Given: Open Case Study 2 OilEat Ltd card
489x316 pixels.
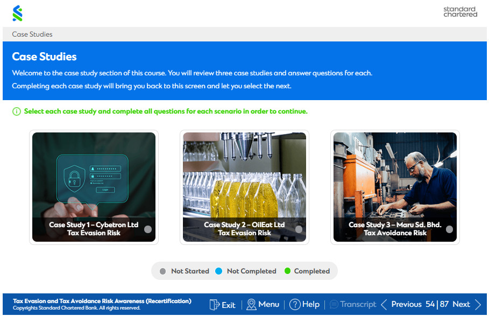Looking at the screenshot, I should pyautogui.click(x=244, y=187).
